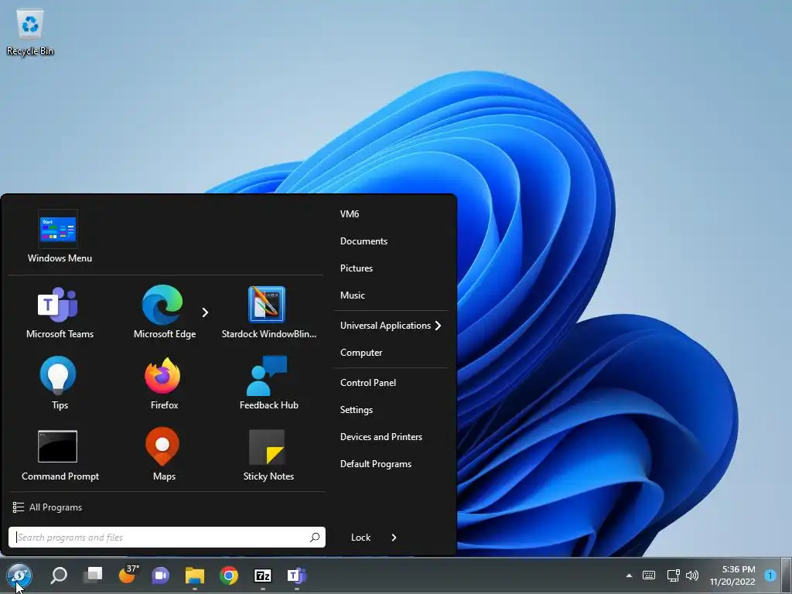Open Devices and Printers
This screenshot has height=594, width=792.
(381, 437)
